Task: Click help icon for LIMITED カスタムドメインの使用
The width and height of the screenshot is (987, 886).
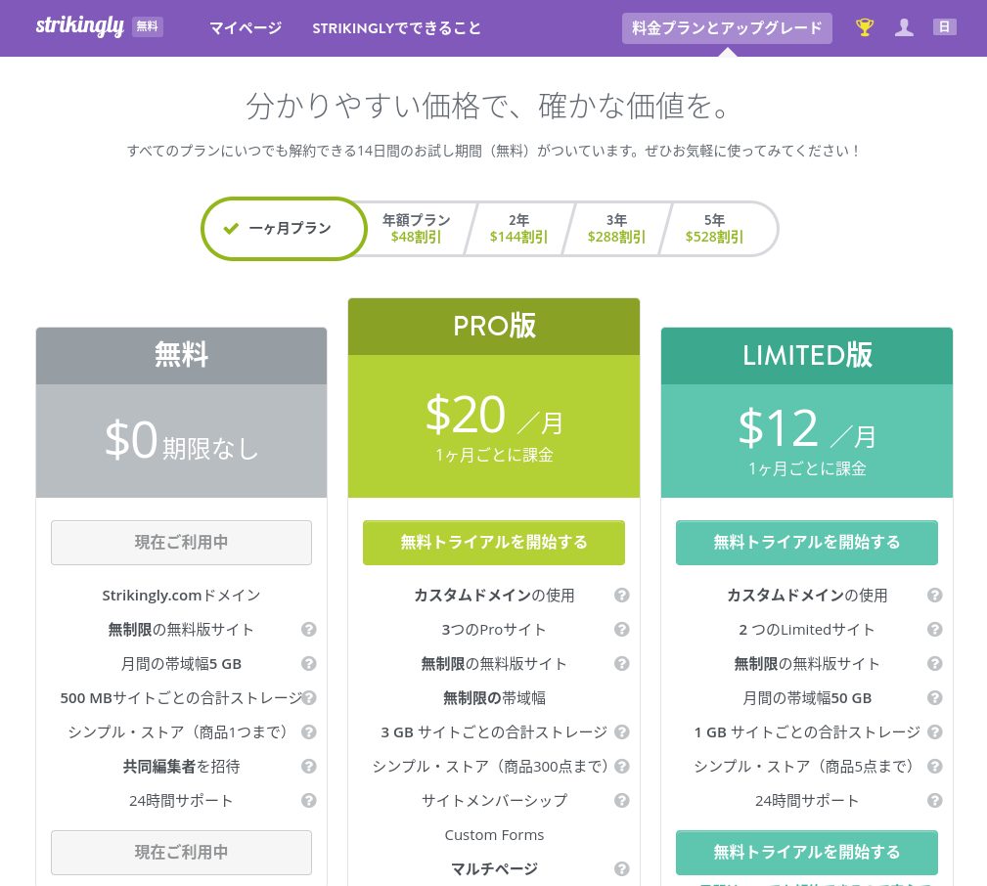Action: [x=935, y=596]
